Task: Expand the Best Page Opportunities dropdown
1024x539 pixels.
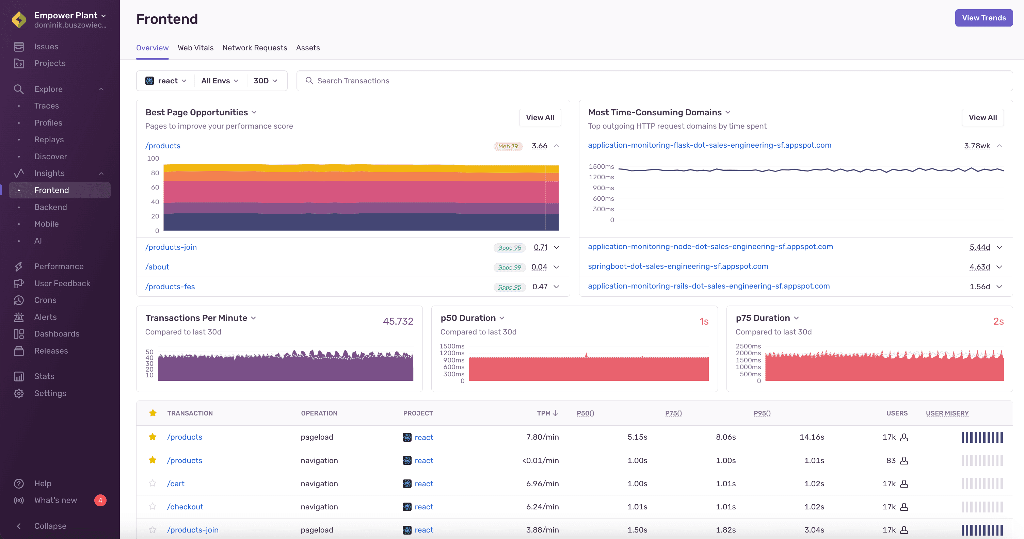Action: click(255, 112)
